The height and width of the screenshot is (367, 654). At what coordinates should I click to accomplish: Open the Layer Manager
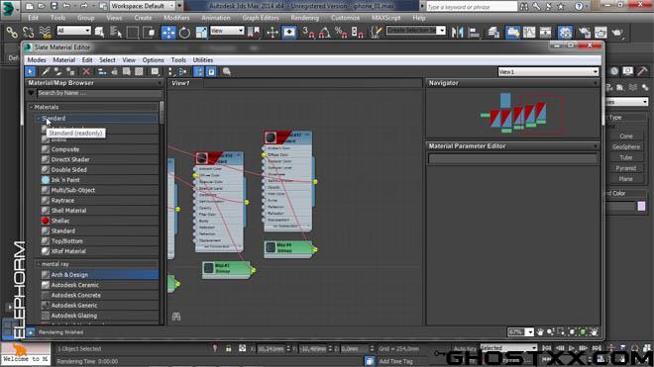point(493,32)
